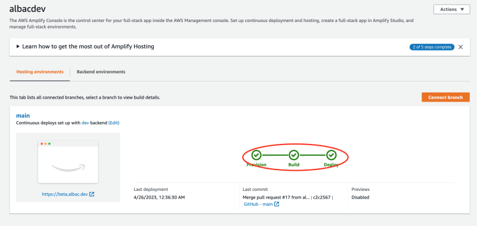The height and width of the screenshot is (226, 477).
Task: Switch to the Hosting environments tab
Action: 40,72
